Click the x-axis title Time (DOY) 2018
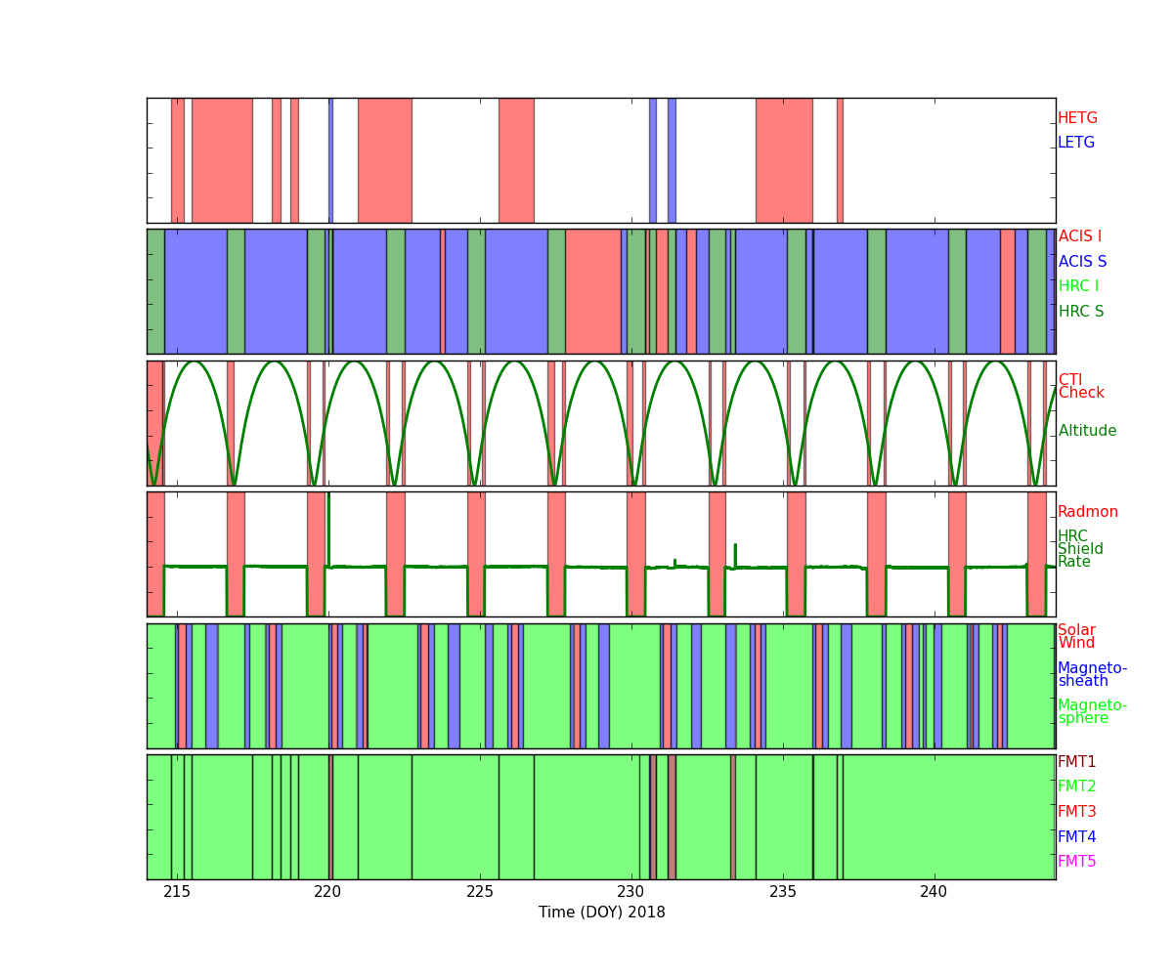Viewport: 1173px width, 977px height. pos(601,913)
